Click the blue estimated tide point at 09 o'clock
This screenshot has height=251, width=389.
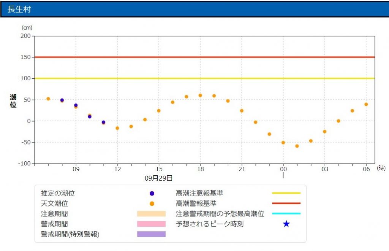point(76,105)
